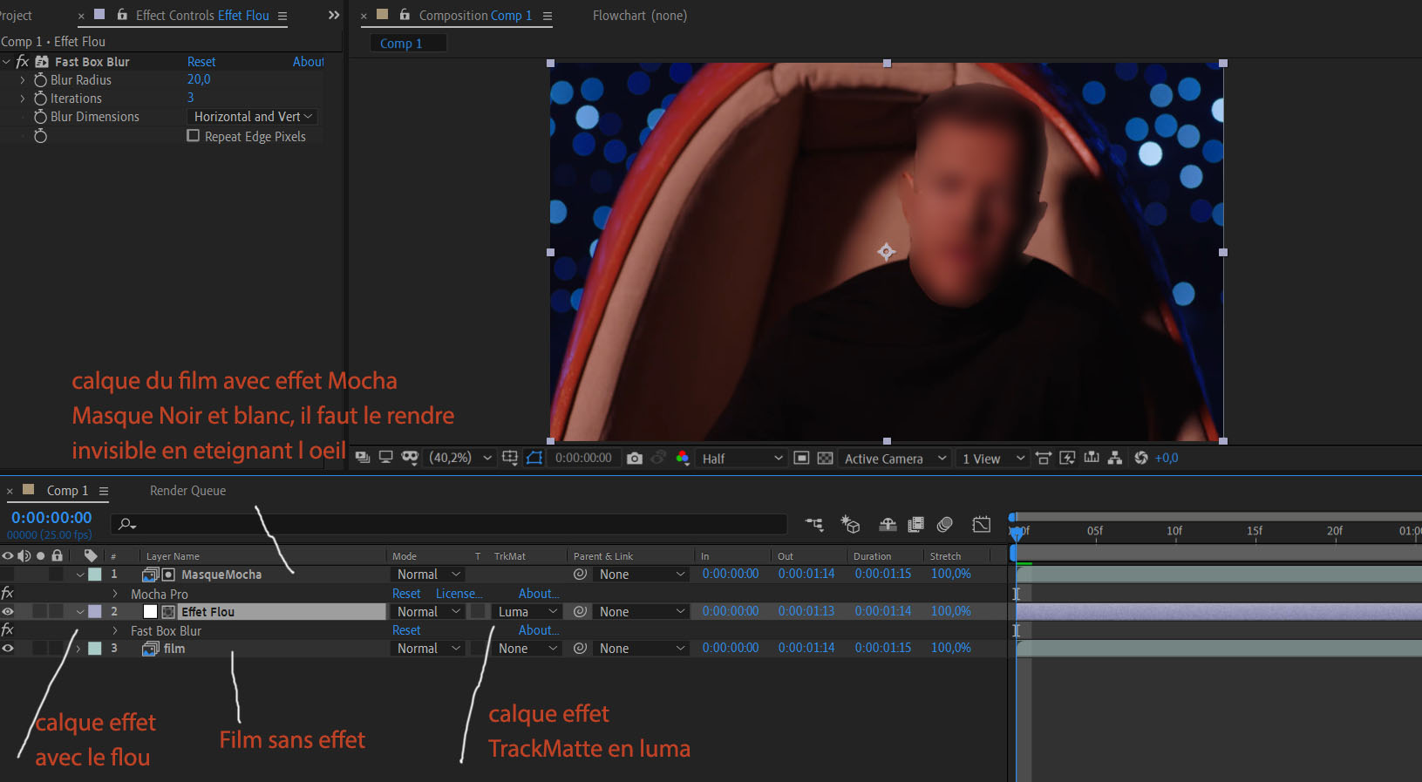The width and height of the screenshot is (1422, 782).
Task: Expand the film layer twirl arrow
Action: (x=78, y=649)
